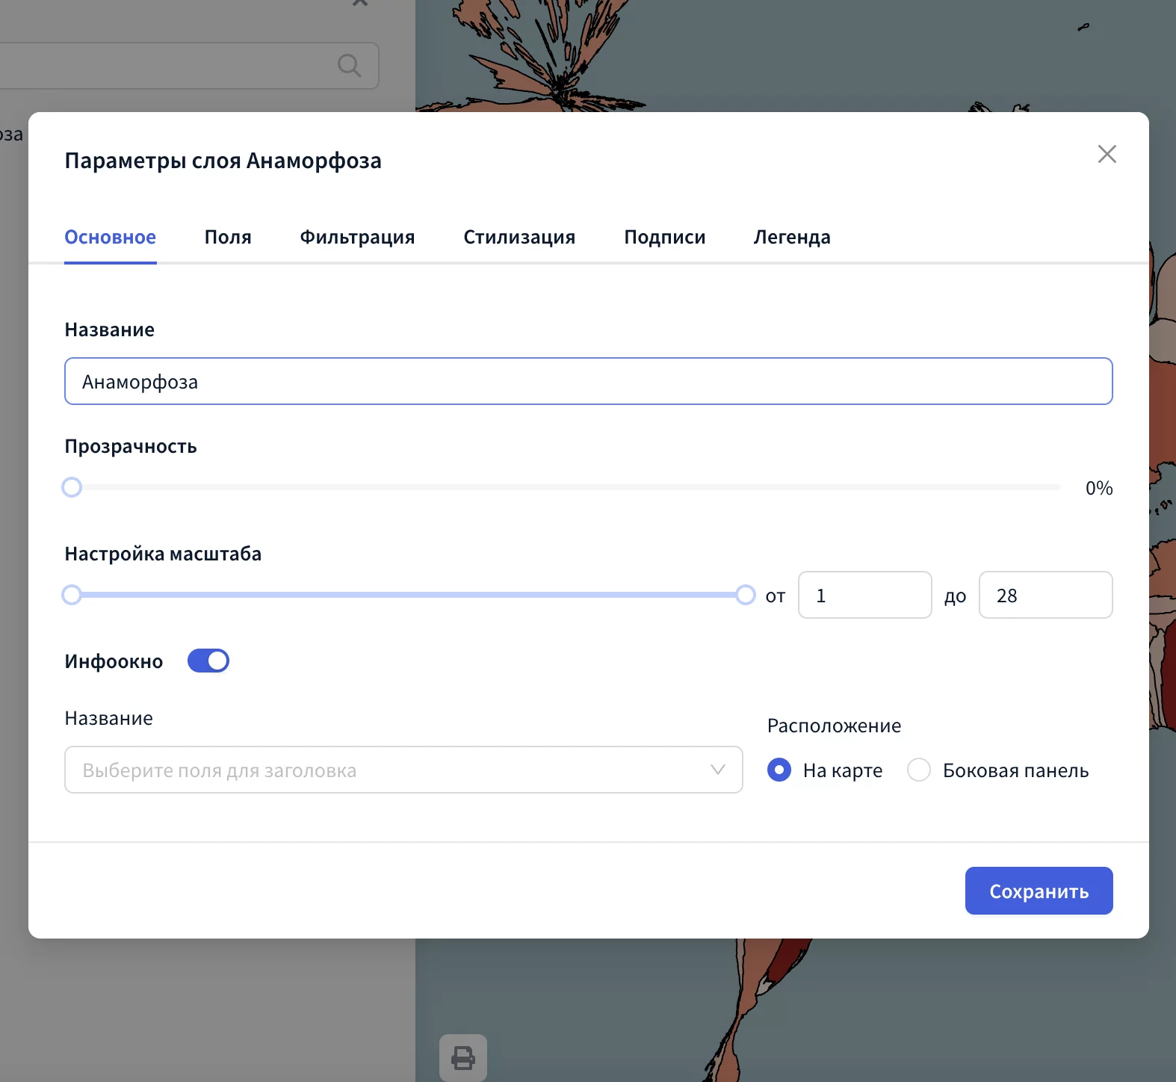
Task: Click the search magnifier icon
Action: tap(349, 66)
